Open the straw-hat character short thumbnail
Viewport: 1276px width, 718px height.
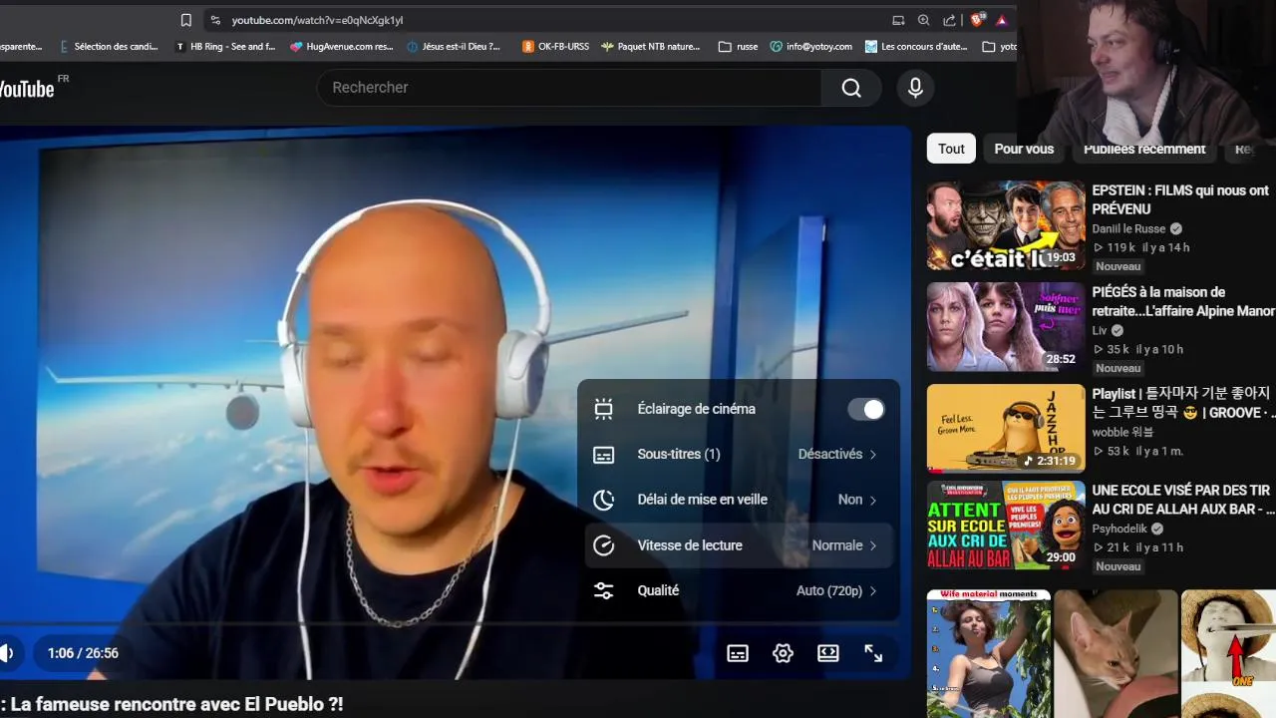click(1228, 654)
